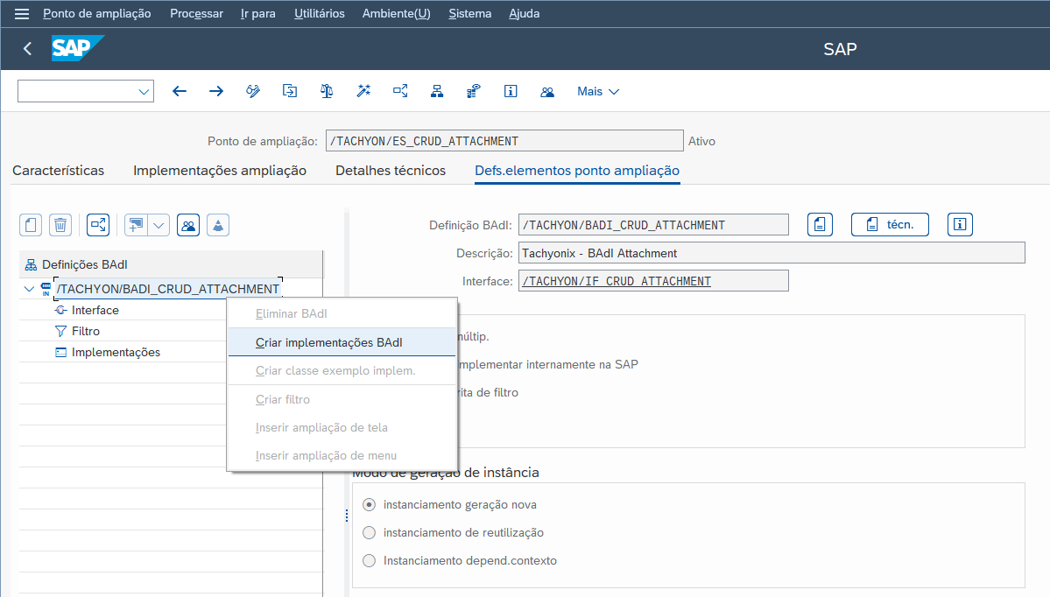Choose Inserir ampliação de tela entry
Image resolution: width=1050 pixels, height=597 pixels.
pos(342,428)
